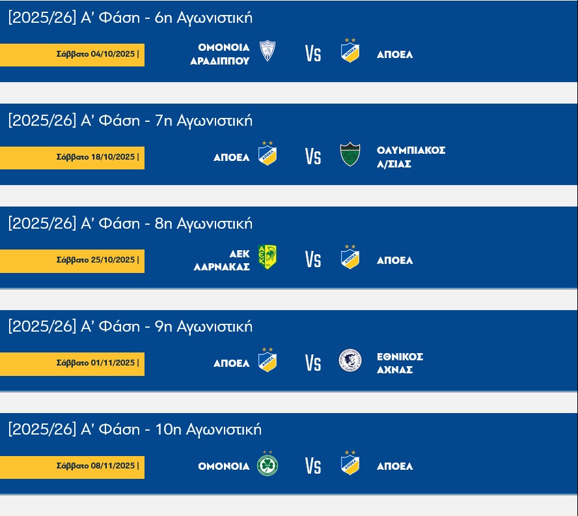Click APOEL crest in the 6η Αγωνιστική match
The width and height of the screenshot is (578, 516).
tap(350, 51)
